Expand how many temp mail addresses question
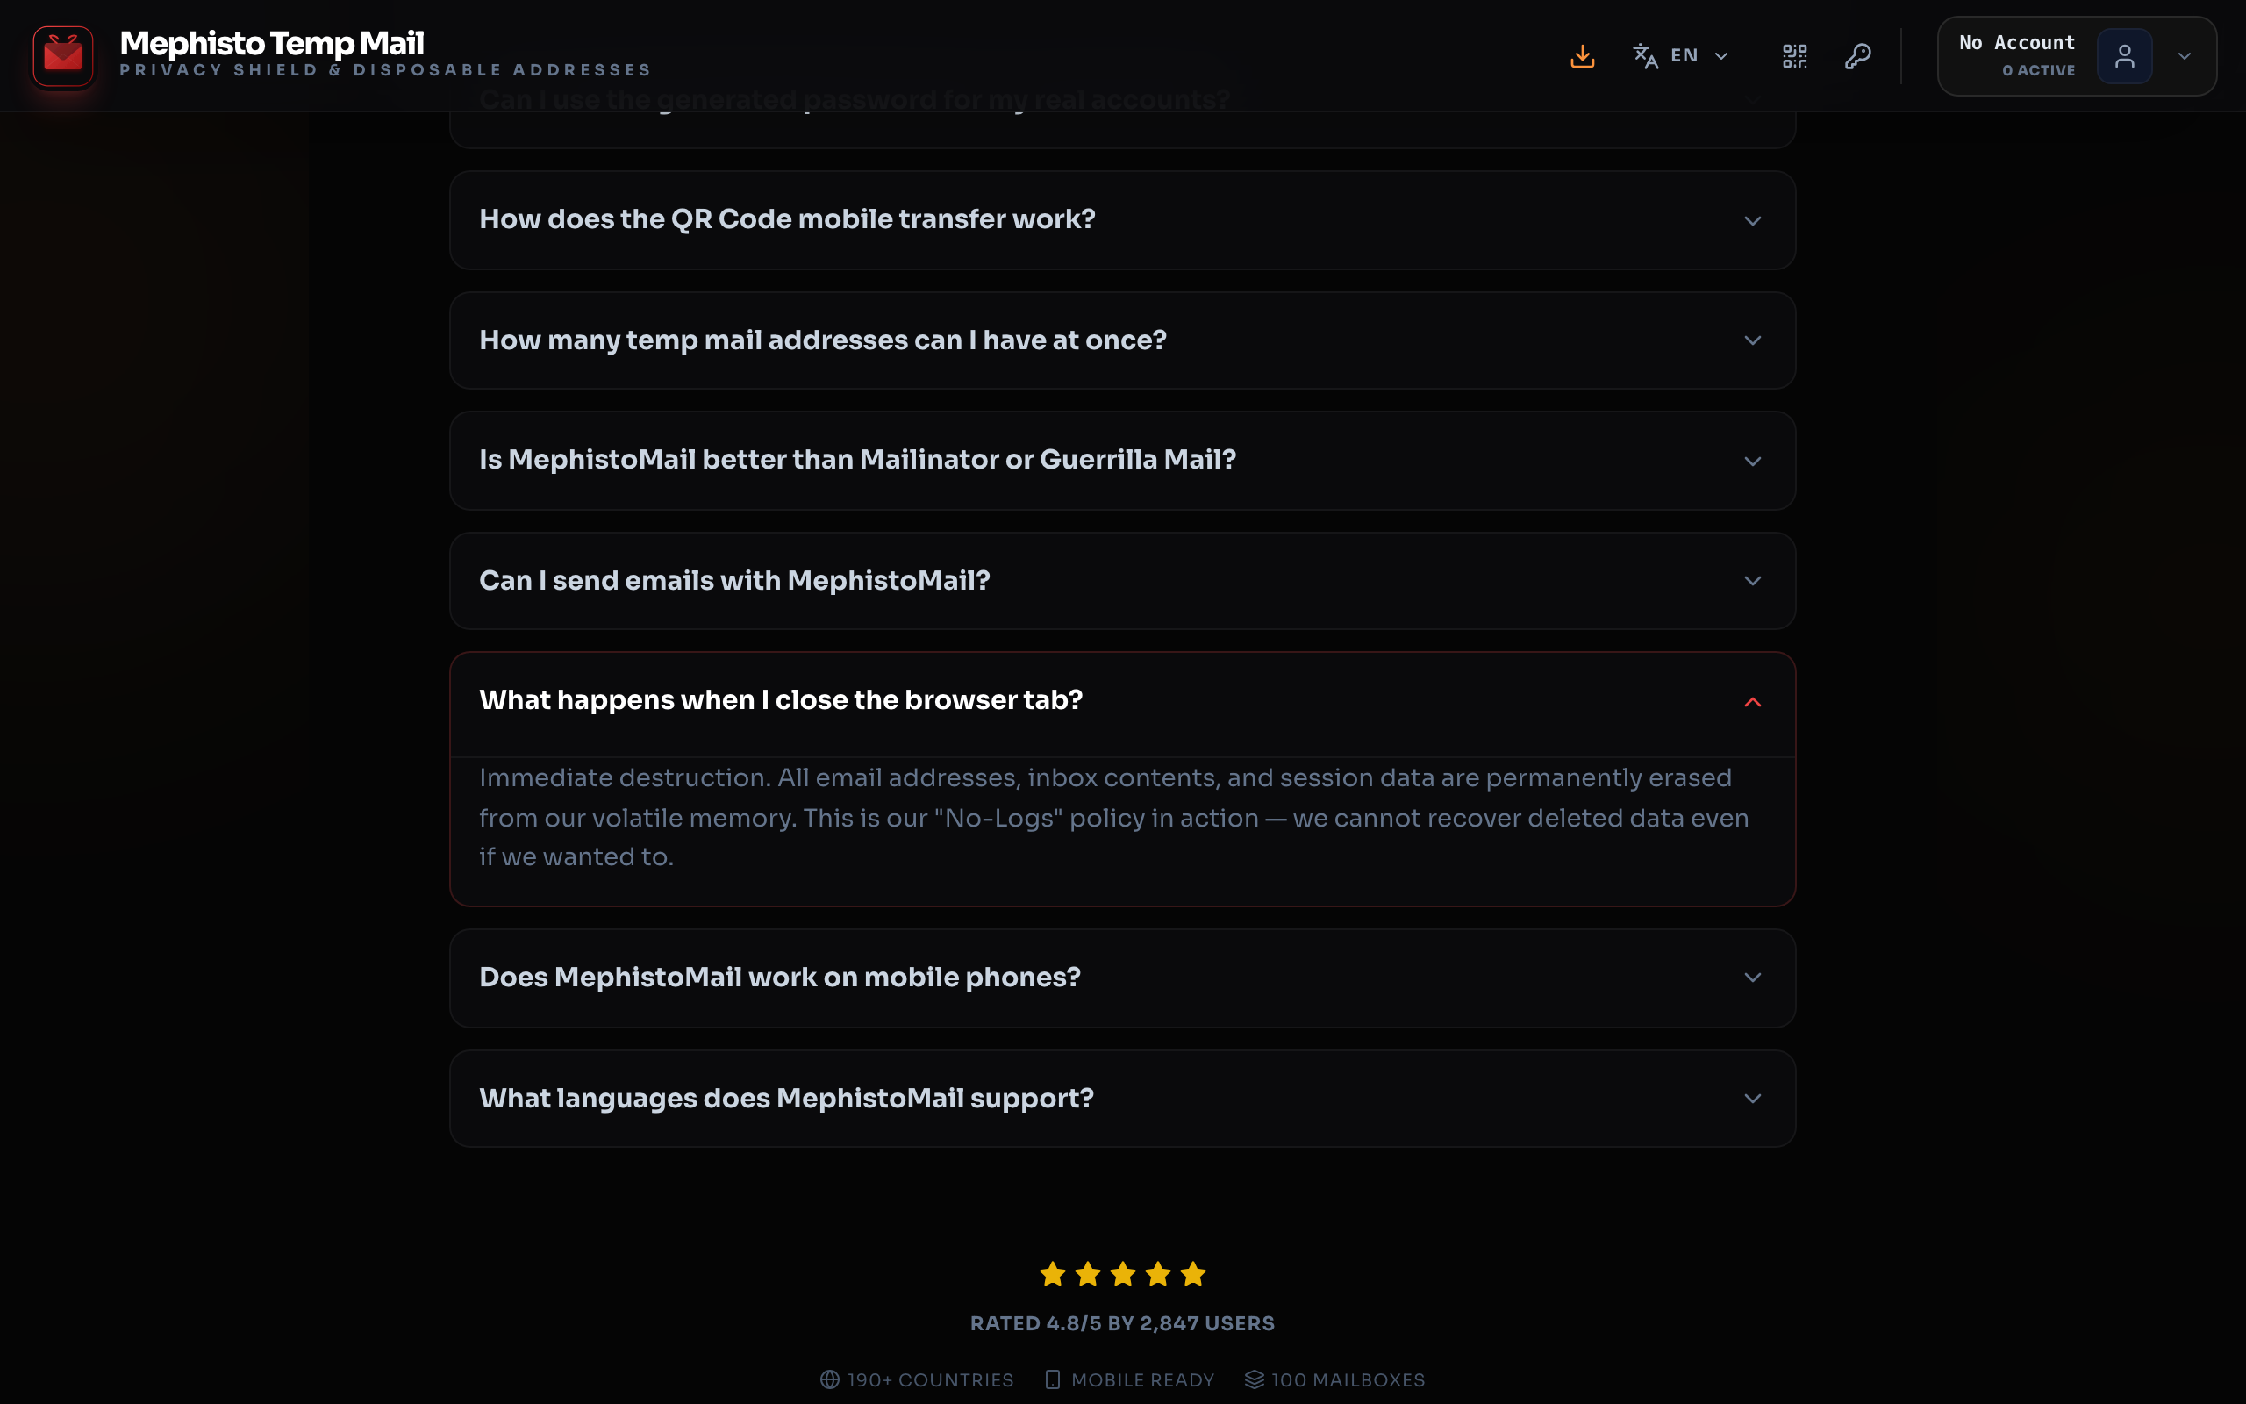 [1122, 340]
